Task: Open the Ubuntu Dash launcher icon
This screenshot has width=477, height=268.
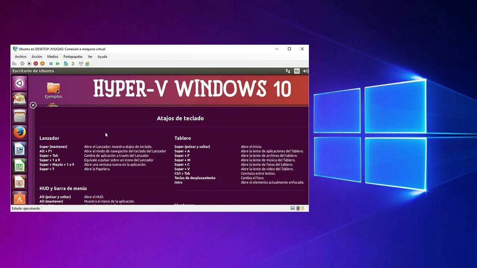Action: [x=20, y=83]
